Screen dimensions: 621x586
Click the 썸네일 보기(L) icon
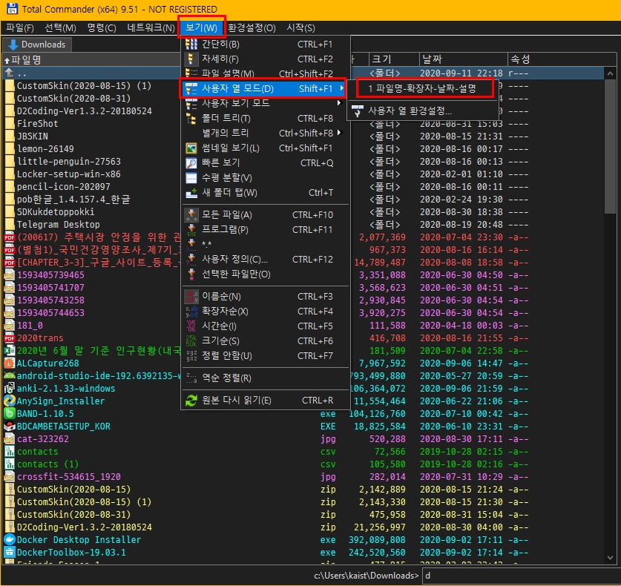pyautogui.click(x=191, y=148)
